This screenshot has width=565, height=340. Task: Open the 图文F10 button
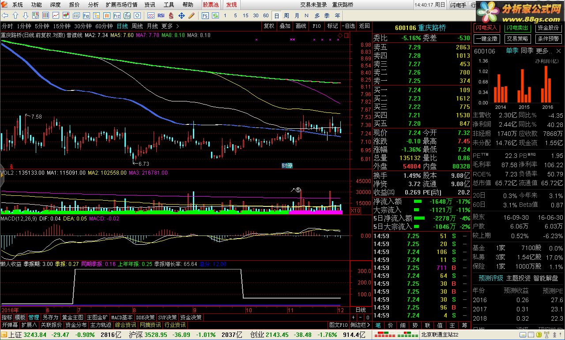click(x=339, y=325)
